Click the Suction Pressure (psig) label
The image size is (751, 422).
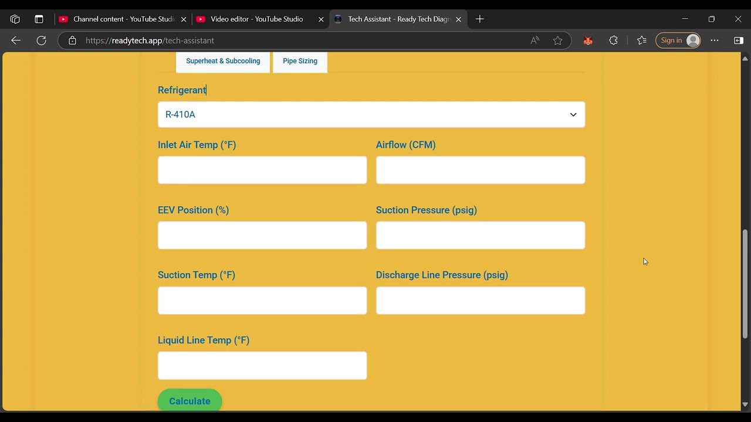coord(426,210)
